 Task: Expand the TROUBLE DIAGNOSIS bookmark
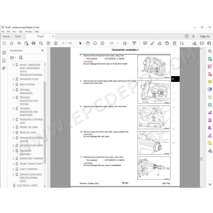pos(13,90)
